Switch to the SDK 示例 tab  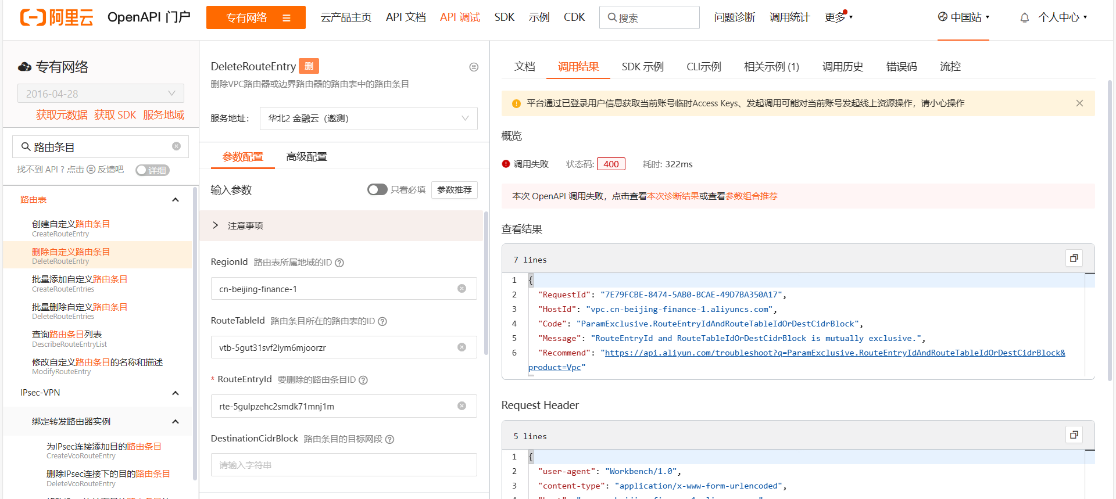click(642, 67)
